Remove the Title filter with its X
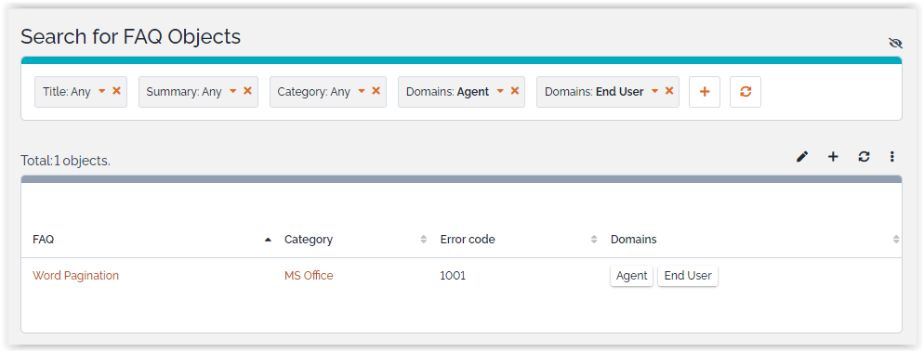The height and width of the screenshot is (352, 924). point(117,91)
